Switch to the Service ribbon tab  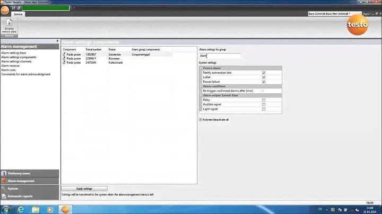click(18, 14)
